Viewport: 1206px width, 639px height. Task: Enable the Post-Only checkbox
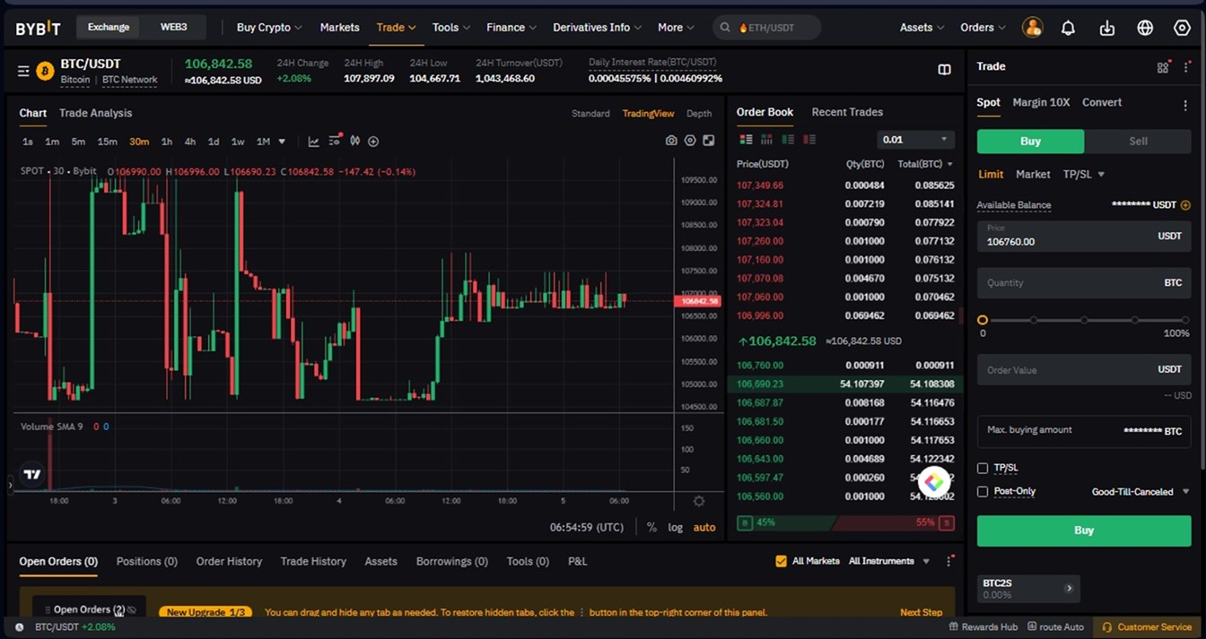pos(983,491)
